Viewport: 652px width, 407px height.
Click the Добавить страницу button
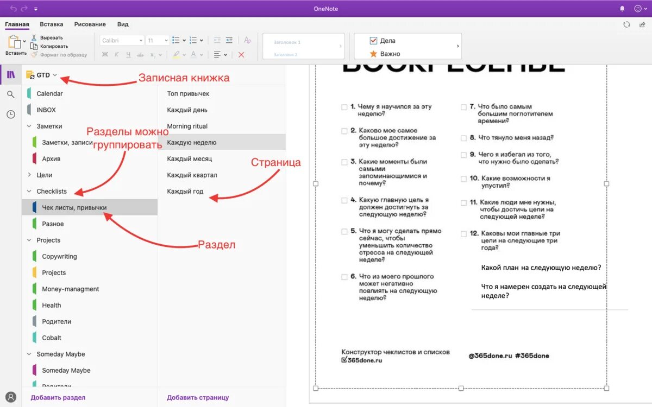tap(198, 397)
